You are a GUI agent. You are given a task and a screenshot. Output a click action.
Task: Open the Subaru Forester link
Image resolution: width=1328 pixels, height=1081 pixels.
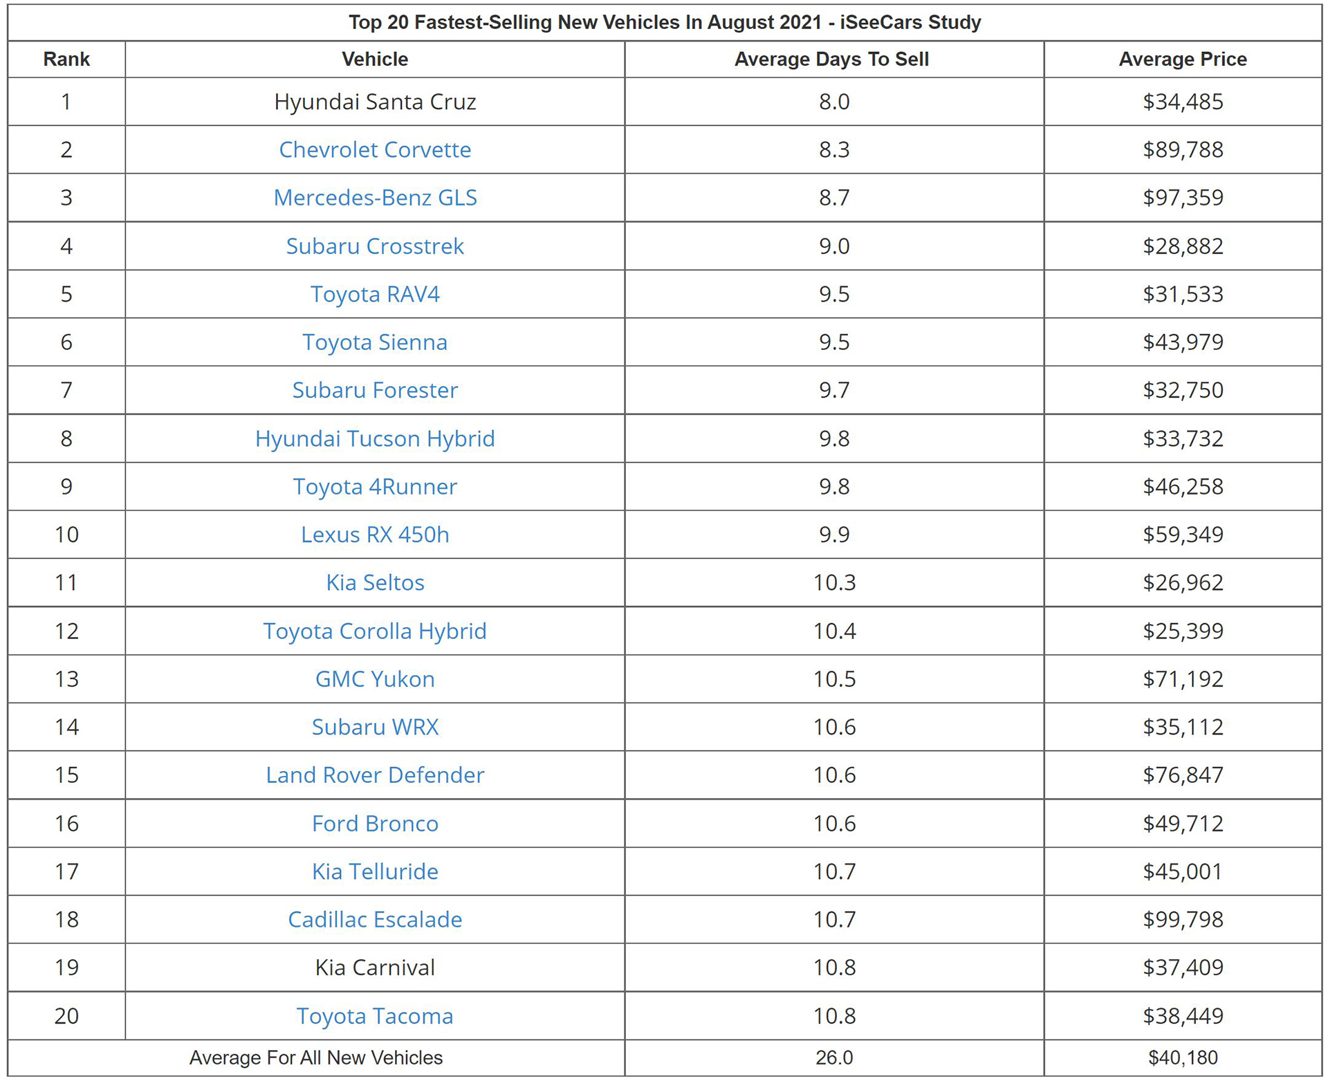pyautogui.click(x=375, y=390)
